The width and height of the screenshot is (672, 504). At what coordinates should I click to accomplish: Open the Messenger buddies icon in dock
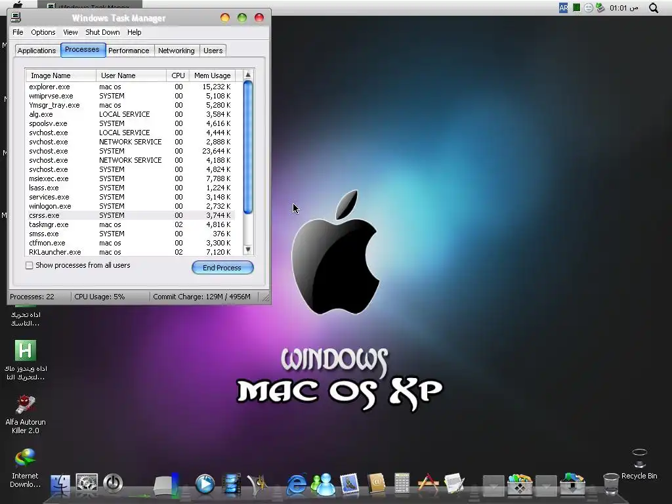tap(323, 484)
